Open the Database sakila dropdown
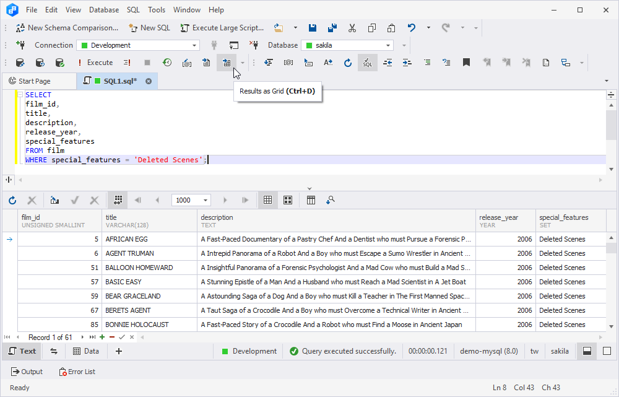The width and height of the screenshot is (619, 397). coord(388,45)
